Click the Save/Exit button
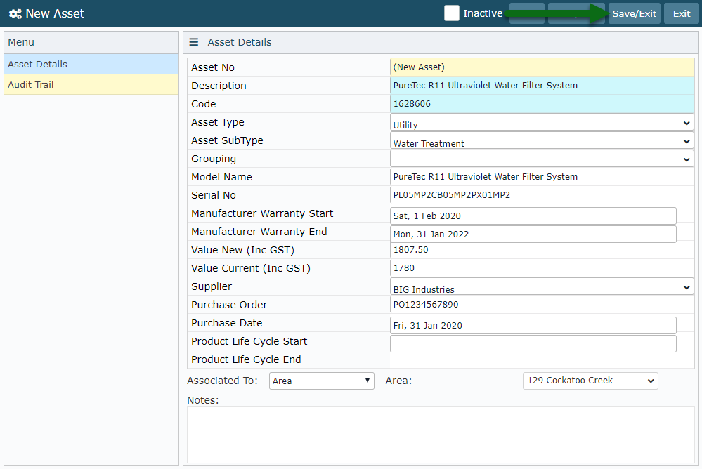This screenshot has height=469, width=702. pyautogui.click(x=634, y=13)
